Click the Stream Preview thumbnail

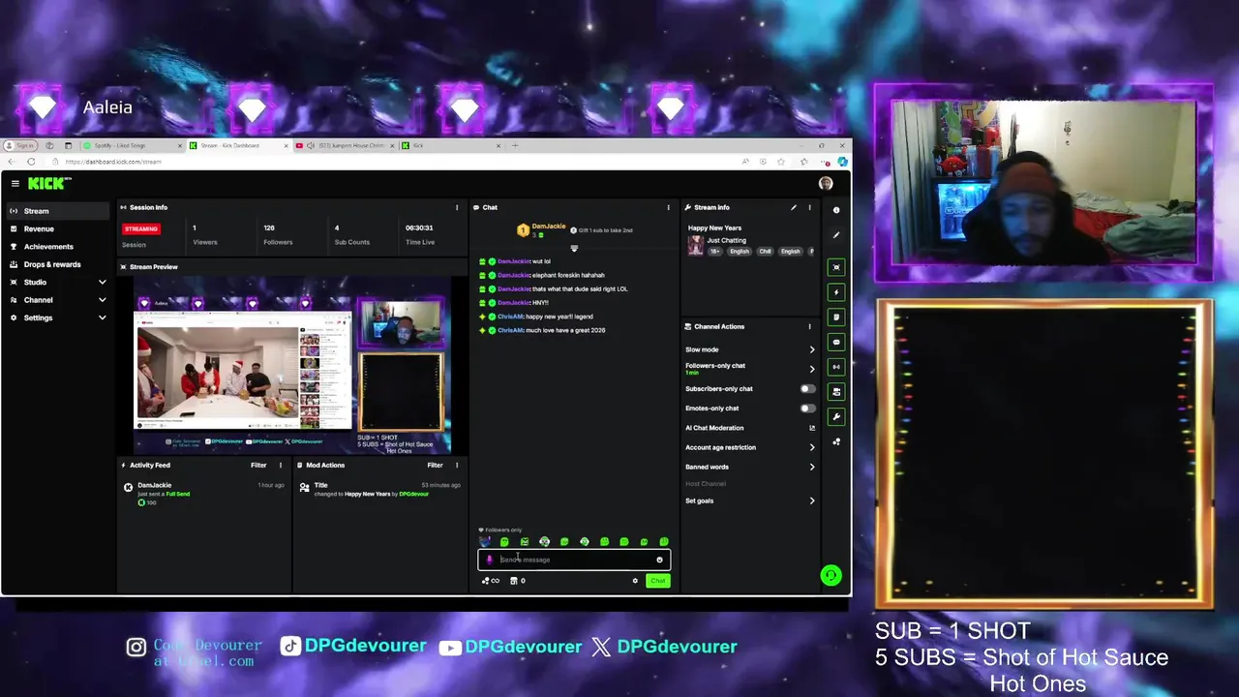point(292,364)
